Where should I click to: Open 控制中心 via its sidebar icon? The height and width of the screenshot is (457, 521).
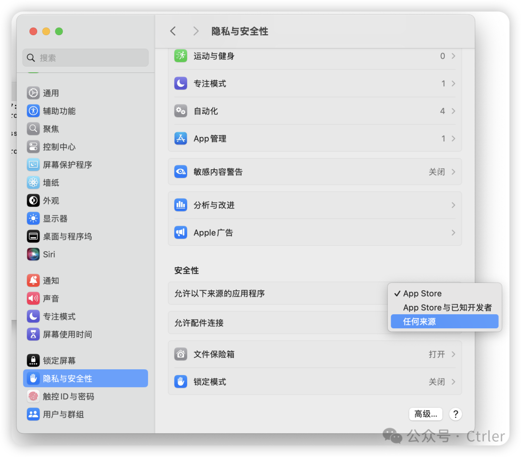(x=33, y=147)
